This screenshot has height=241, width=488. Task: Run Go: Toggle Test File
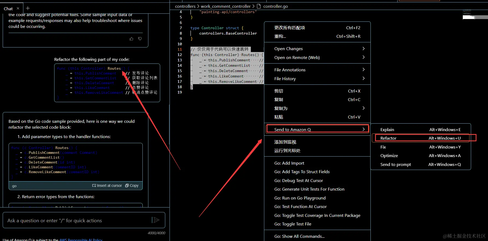coord(317,224)
